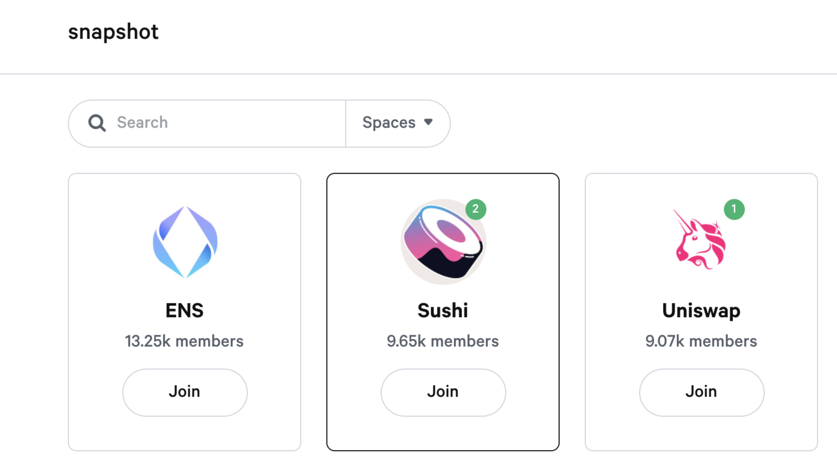Screen dimensions: 837x471
Task: Join the Sushi space
Action: [x=443, y=392]
